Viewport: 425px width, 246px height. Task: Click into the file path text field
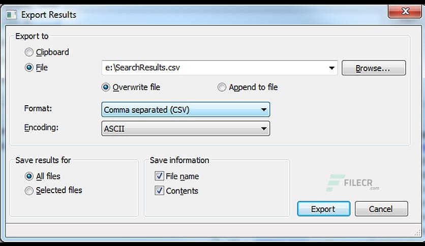click(x=214, y=68)
